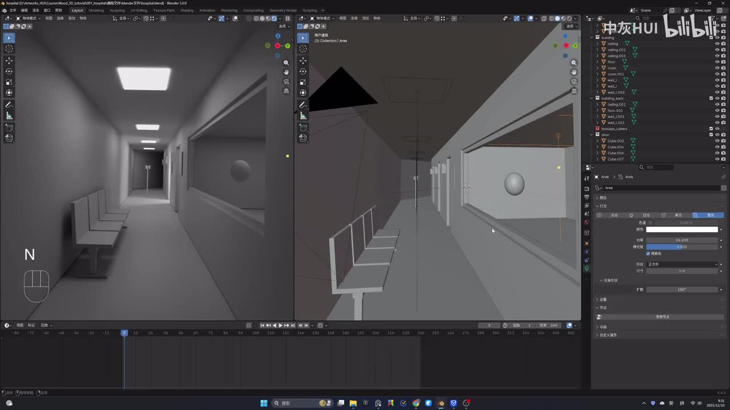
Task: Click the 选项 options button in left viewport
Action: 283,26
